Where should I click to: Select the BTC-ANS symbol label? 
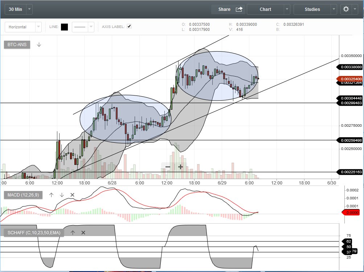point(17,45)
